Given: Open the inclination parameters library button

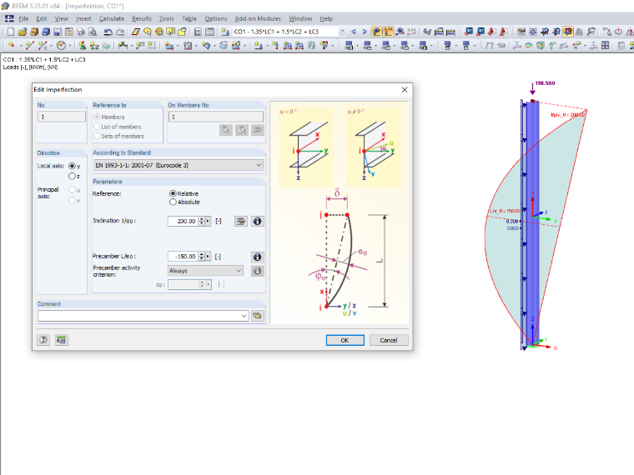Looking at the screenshot, I should 241,222.
